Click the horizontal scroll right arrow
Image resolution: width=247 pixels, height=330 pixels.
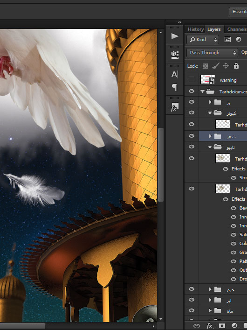153,326
